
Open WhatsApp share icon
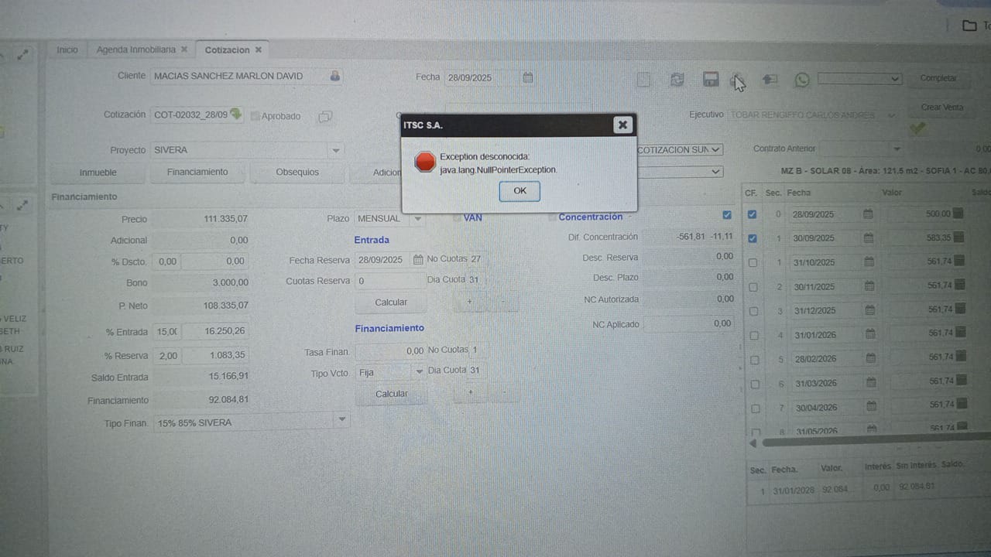pos(801,80)
